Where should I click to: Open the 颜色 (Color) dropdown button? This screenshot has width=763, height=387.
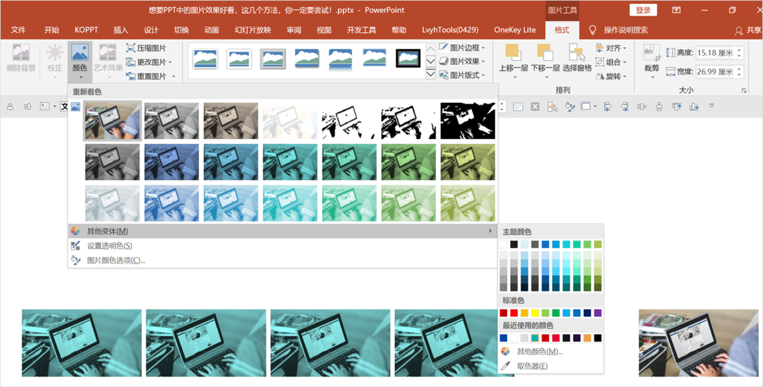tap(80, 62)
